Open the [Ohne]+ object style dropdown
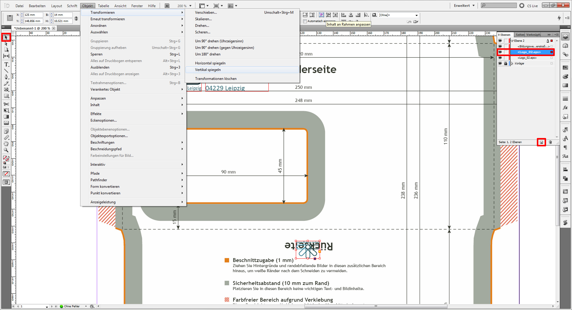 (x=416, y=15)
